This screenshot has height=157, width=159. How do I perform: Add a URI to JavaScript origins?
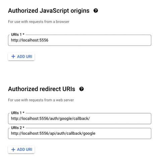point(21,57)
